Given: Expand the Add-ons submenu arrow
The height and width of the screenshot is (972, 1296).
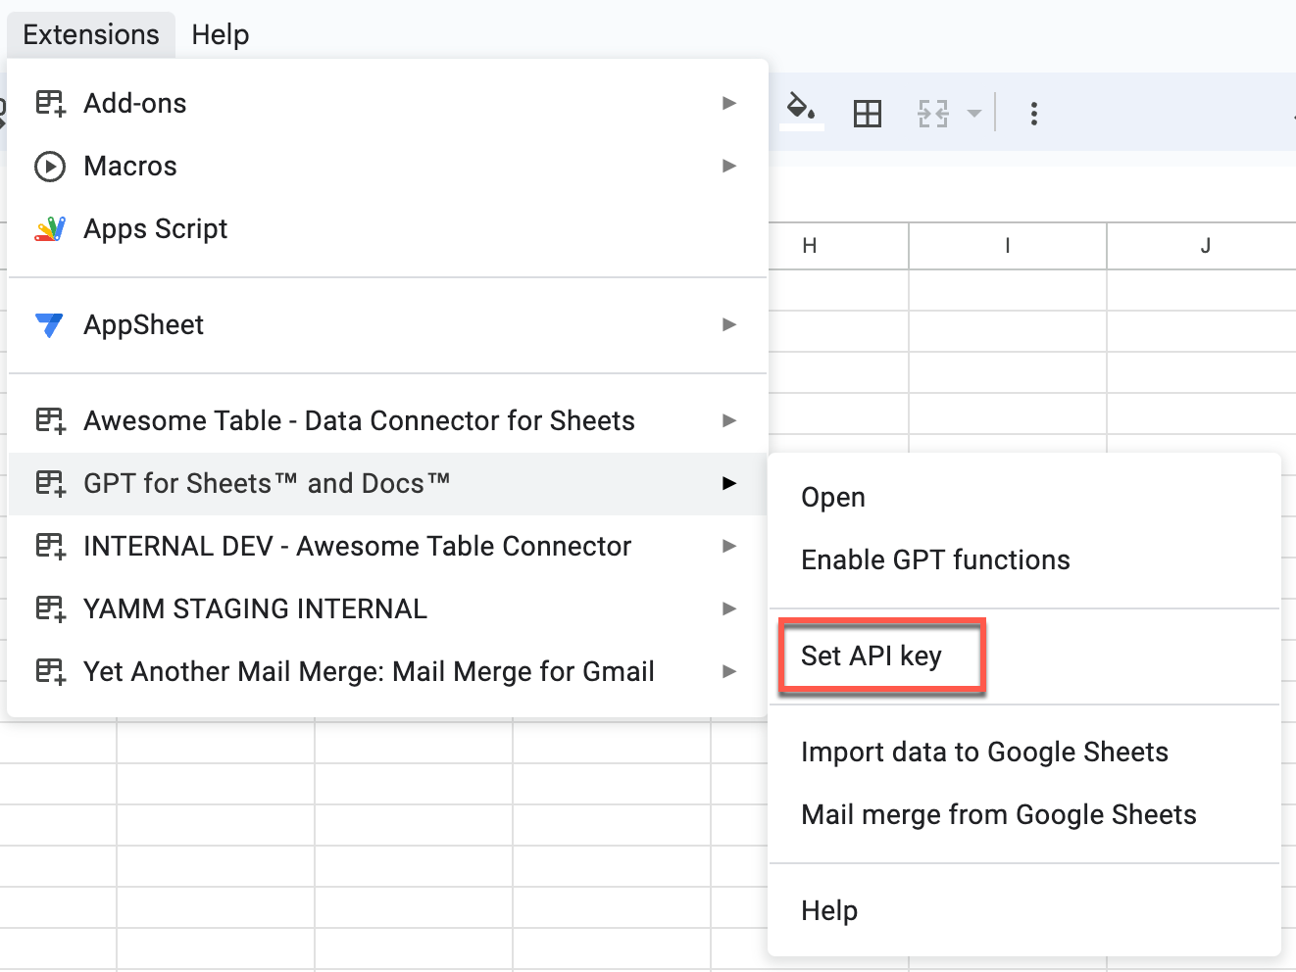Looking at the screenshot, I should point(728,103).
